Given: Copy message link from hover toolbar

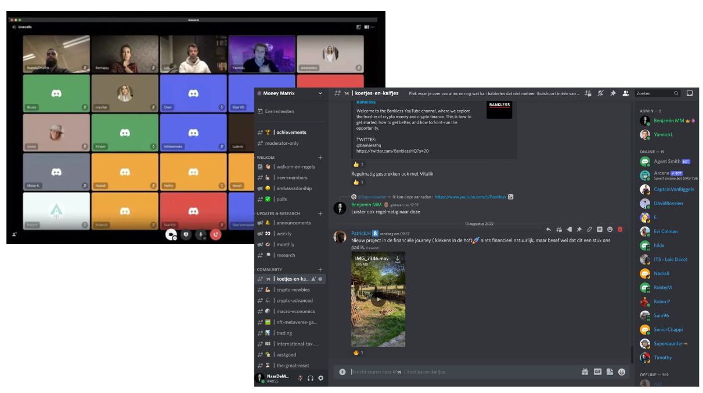Looking at the screenshot, I should click(589, 230).
